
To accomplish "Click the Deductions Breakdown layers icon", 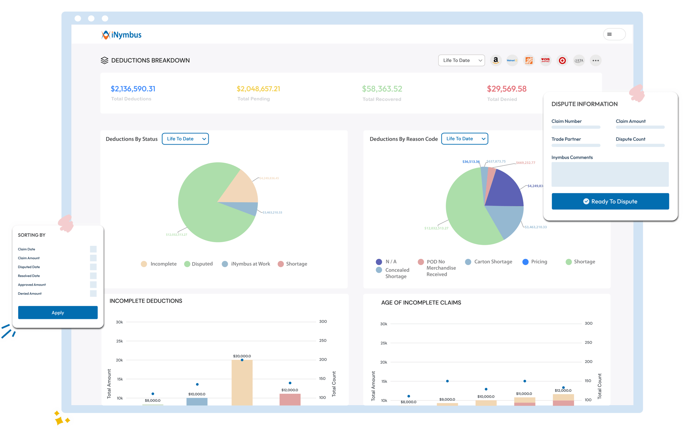I will tap(104, 60).
